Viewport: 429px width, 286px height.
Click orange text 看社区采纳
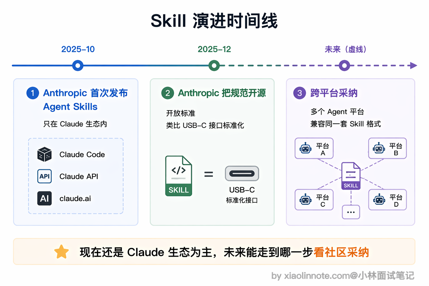pos(341,252)
